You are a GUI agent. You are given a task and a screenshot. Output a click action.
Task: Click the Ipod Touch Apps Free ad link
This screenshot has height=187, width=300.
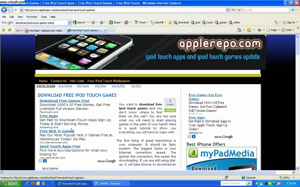[60, 146]
